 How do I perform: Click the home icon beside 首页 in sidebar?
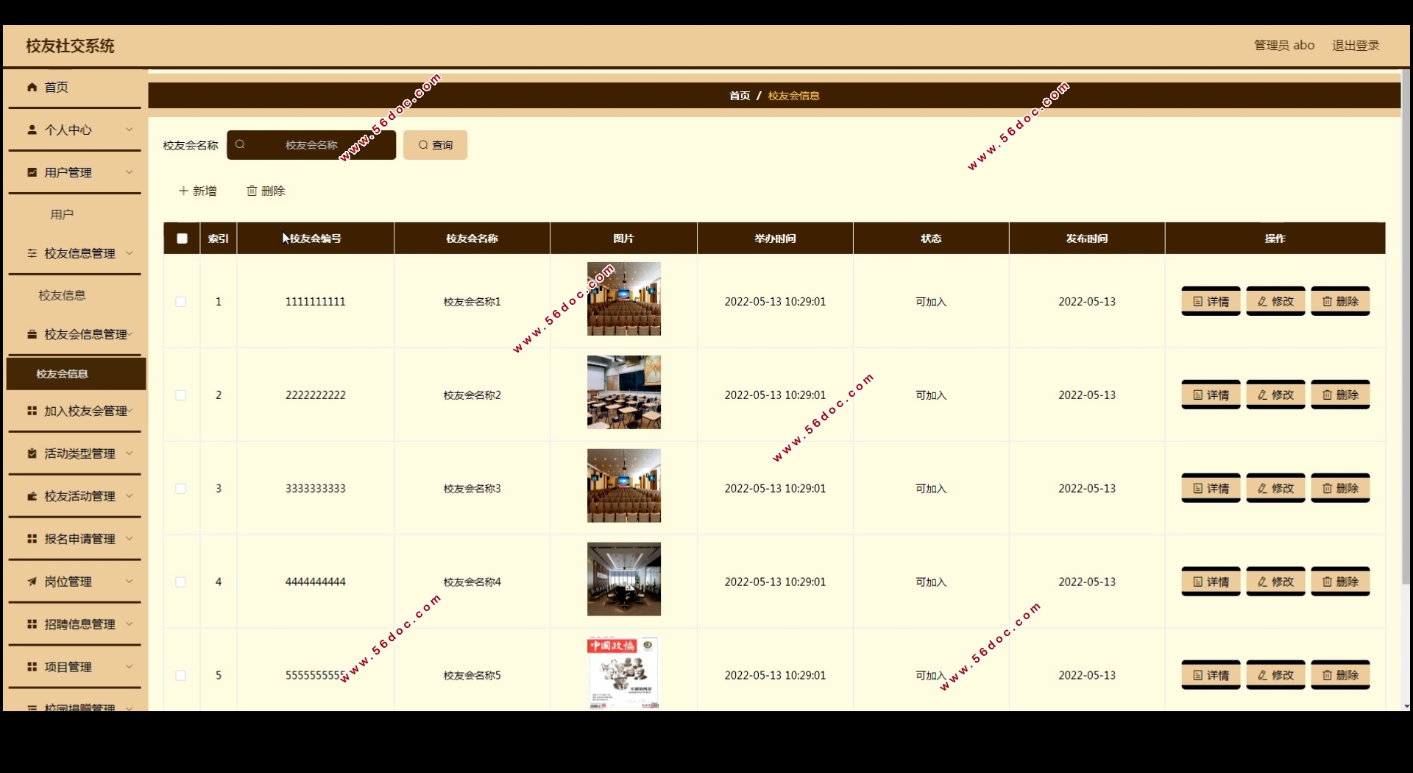point(32,87)
